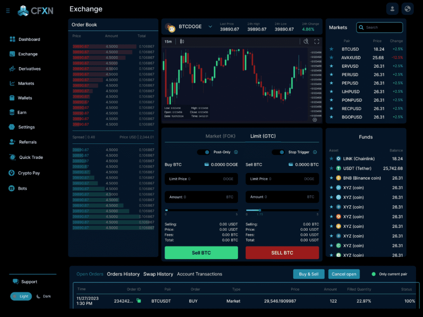Screen dimensions: 423x317
Task: Enter fullscreen mode on the chart
Action: click(316, 42)
